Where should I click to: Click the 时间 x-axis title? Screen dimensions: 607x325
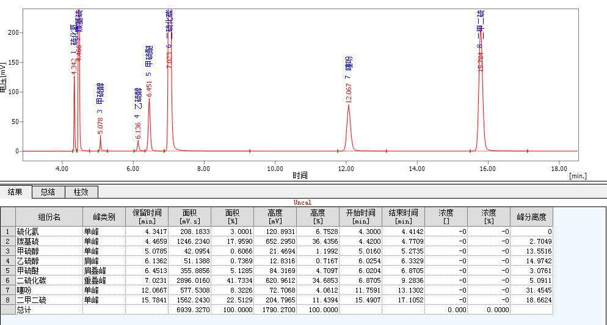pos(300,176)
